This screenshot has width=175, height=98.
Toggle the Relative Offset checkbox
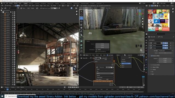tap(152, 56)
